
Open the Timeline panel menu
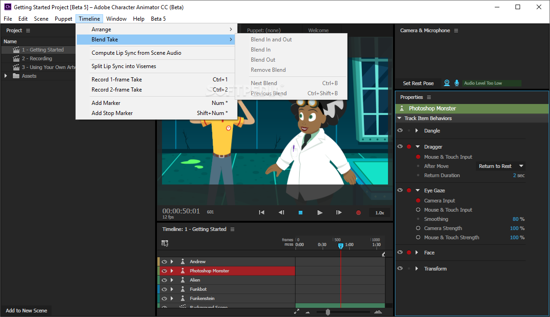(232, 229)
